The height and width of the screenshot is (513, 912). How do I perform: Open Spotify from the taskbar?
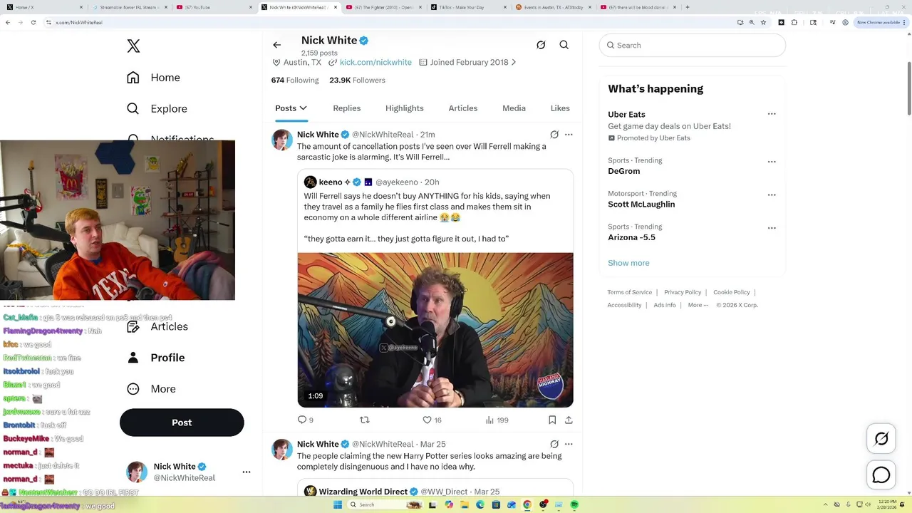(574, 504)
